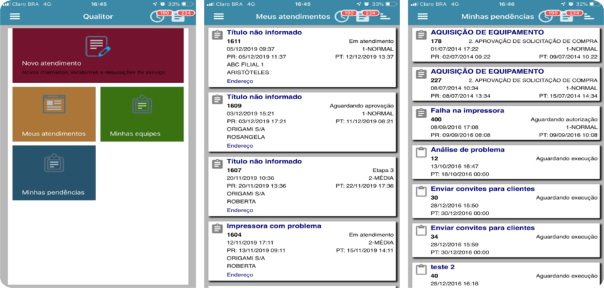Open sort/filter icon in Meus atendimentos header
This screenshot has height=288, width=604.
385,16
